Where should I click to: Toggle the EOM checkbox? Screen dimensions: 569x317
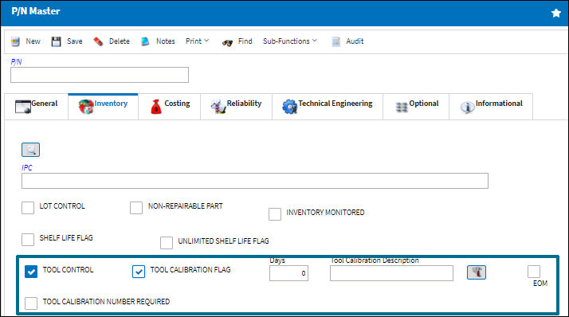click(x=534, y=272)
